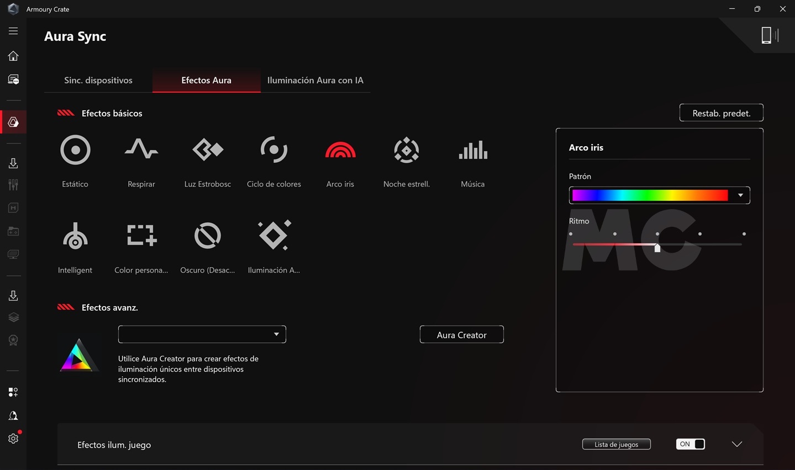Launch Aura Creator button
Screen dimensions: 795x470
[x=462, y=335]
